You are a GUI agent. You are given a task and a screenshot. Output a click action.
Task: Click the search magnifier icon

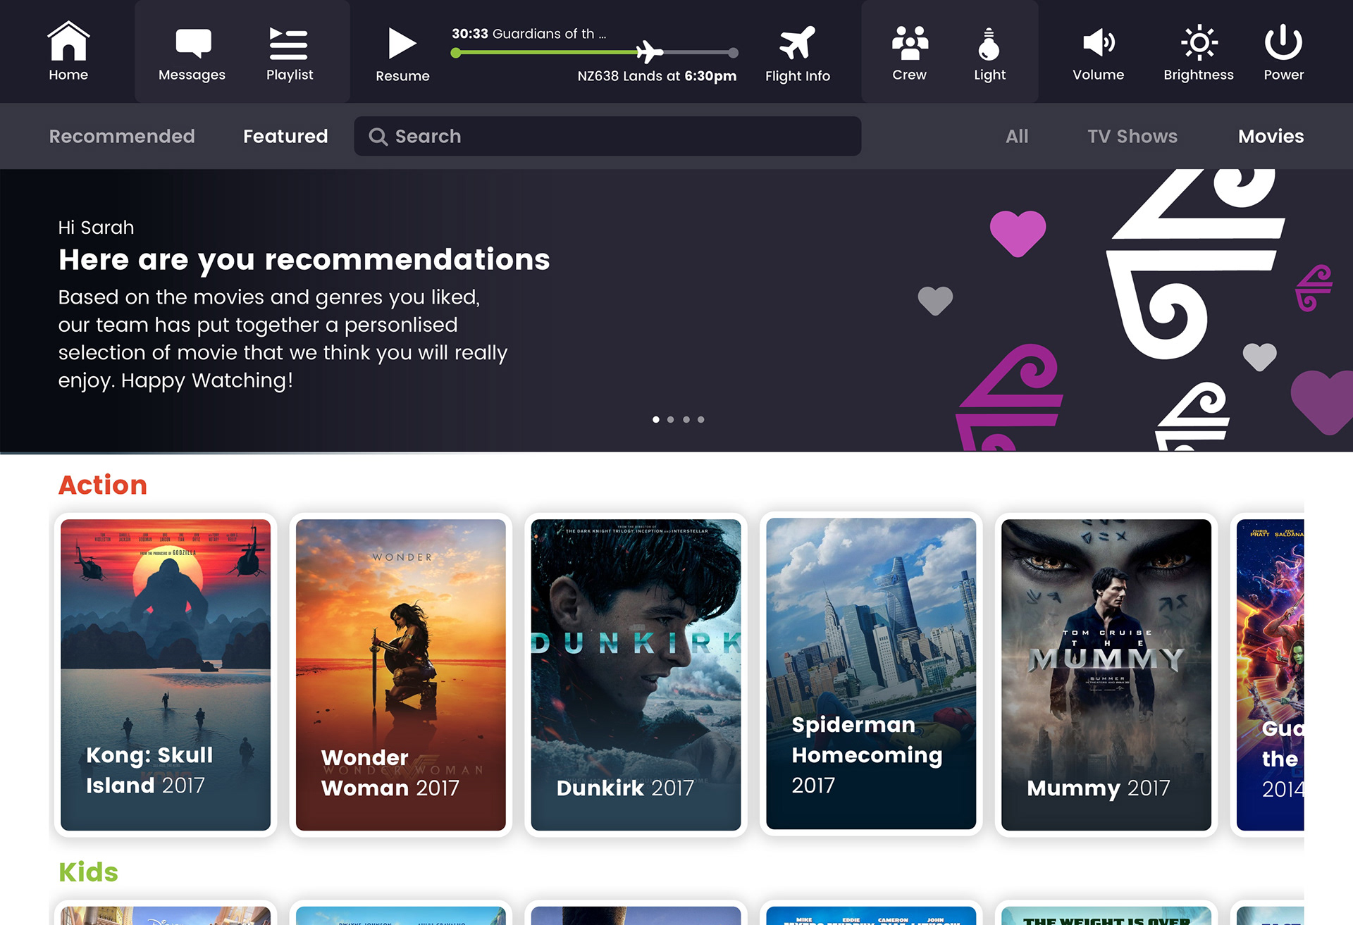click(378, 137)
